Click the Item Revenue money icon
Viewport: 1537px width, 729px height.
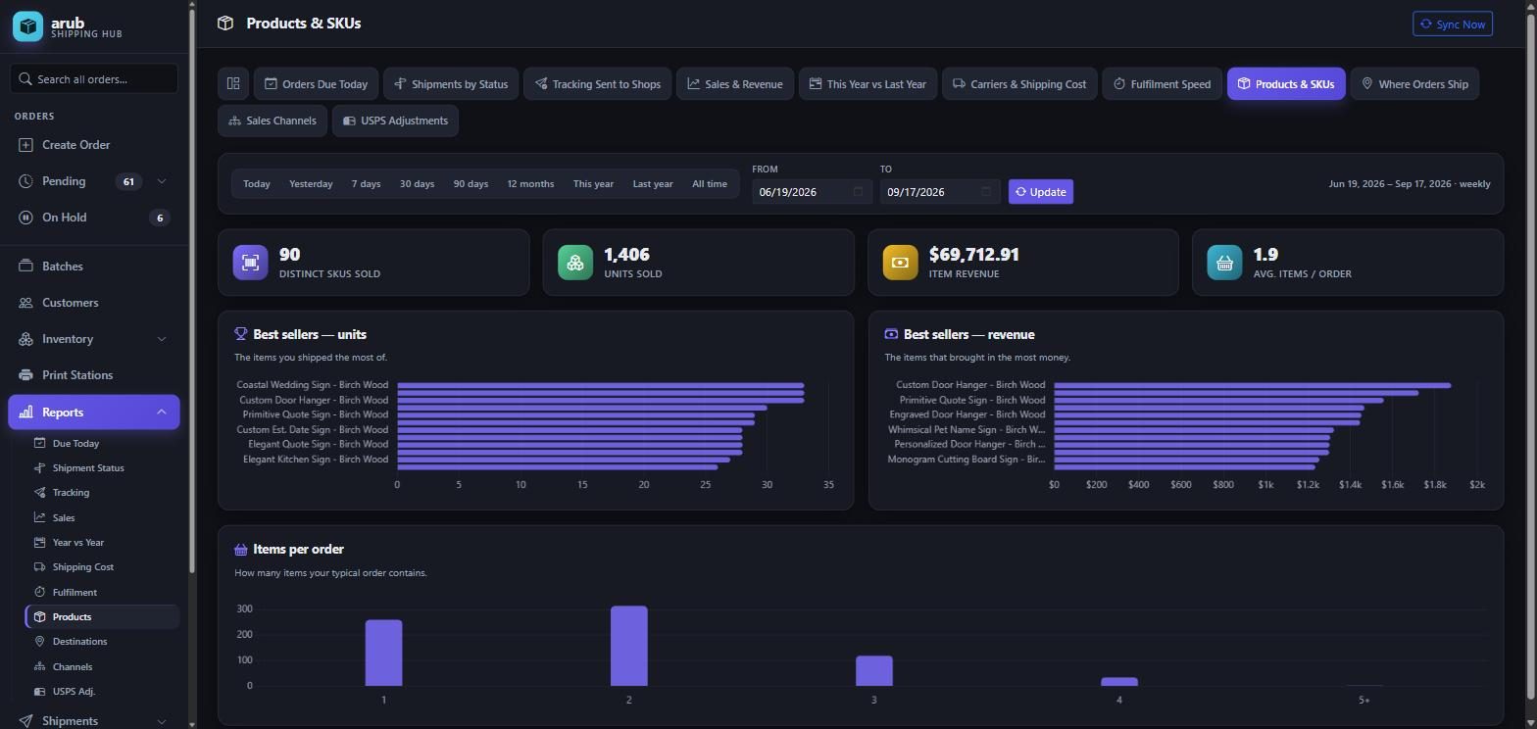[x=900, y=263]
